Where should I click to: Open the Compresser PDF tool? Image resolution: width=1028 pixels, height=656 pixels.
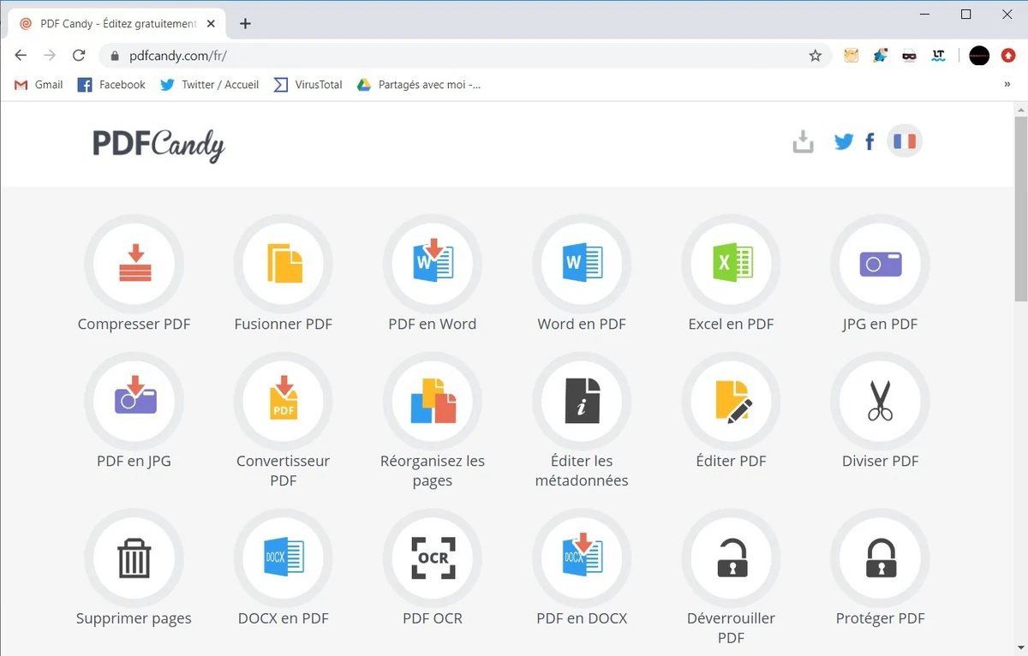pyautogui.click(x=134, y=264)
